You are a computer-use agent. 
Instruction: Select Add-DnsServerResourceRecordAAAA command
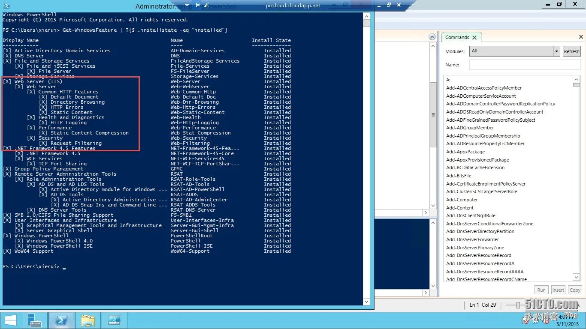point(485,272)
